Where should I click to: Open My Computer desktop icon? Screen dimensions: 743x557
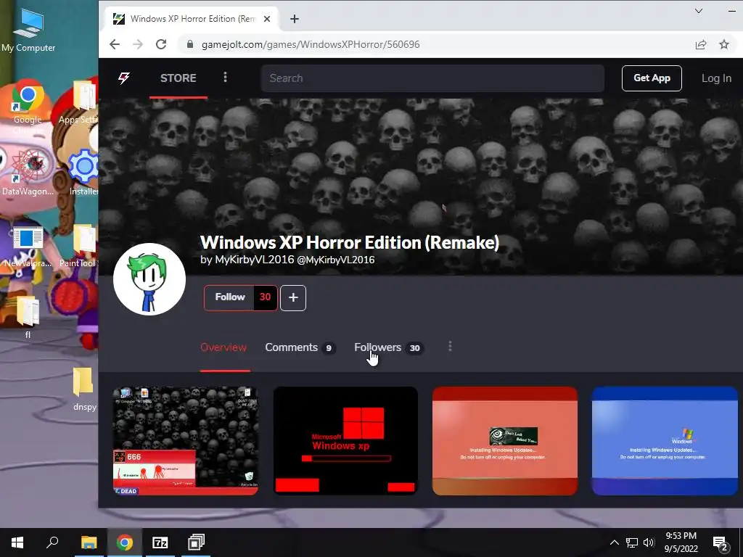click(x=28, y=30)
